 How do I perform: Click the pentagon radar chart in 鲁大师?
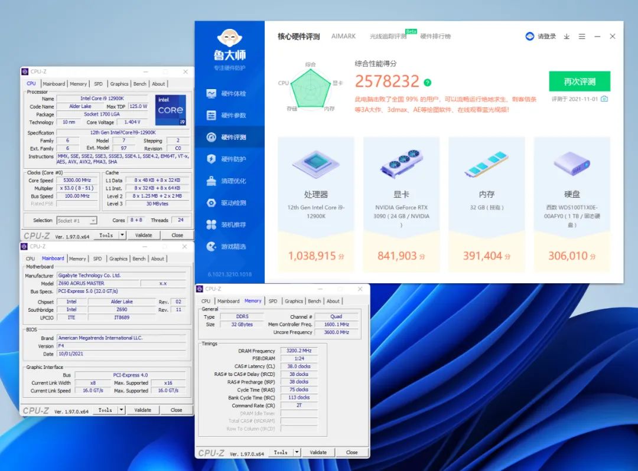tap(311, 89)
